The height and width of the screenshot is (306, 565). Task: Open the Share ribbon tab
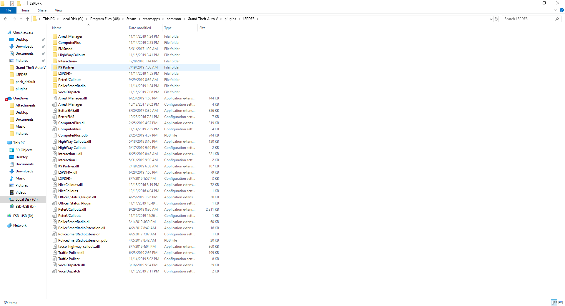(x=42, y=10)
